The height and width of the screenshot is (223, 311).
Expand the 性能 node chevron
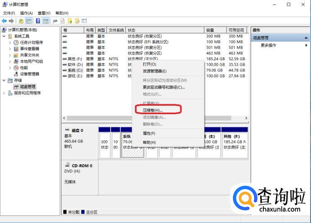pos(10,68)
